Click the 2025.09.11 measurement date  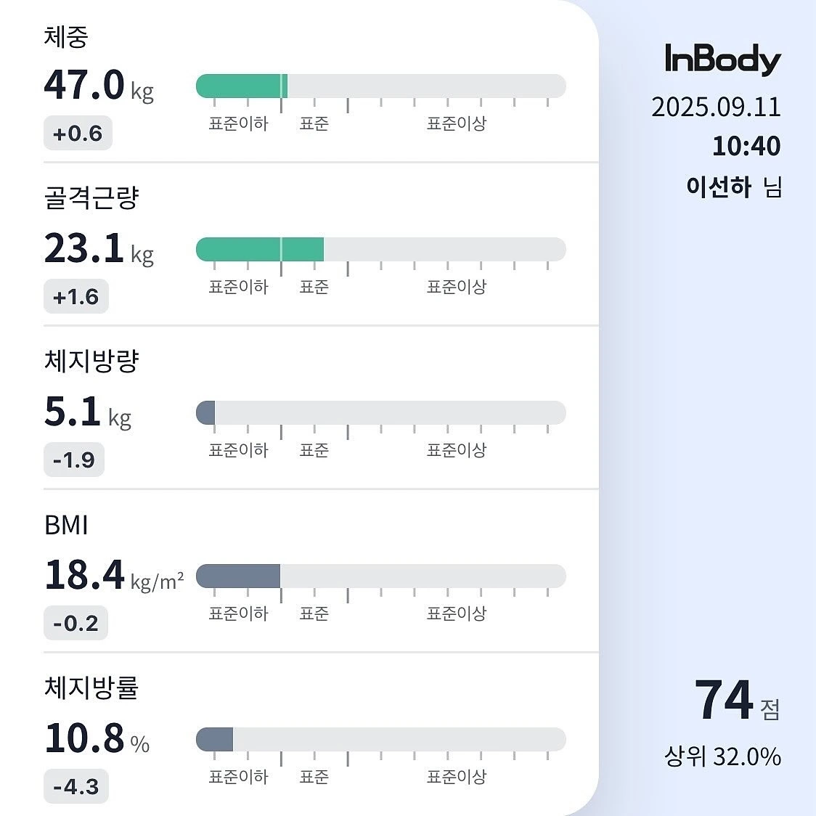(x=716, y=107)
